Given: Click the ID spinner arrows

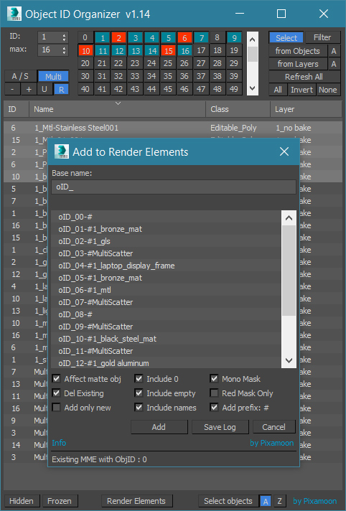Looking at the screenshot, I should (x=64, y=37).
